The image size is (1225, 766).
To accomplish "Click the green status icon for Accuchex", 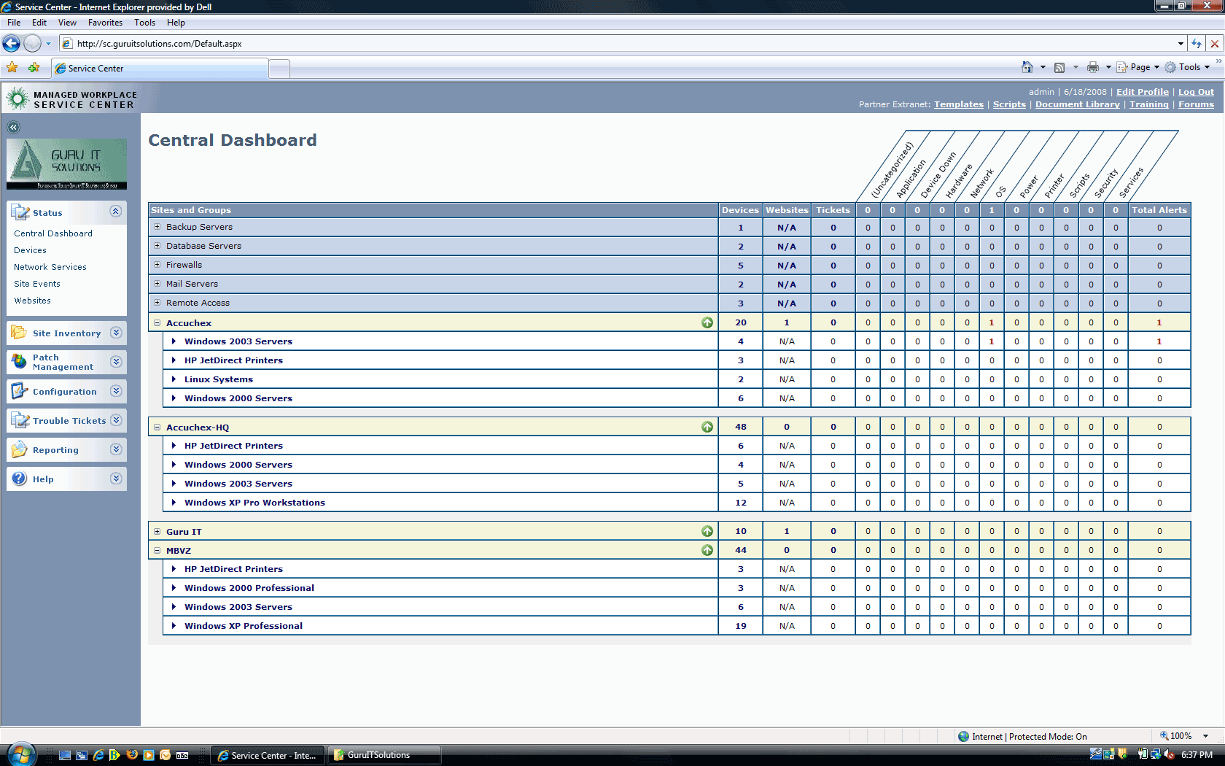I will [707, 322].
